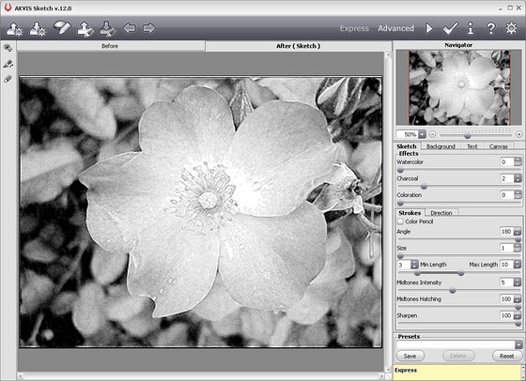Screen dimensions: 526x381
Task: Click the Angle value field
Action: 506,231
